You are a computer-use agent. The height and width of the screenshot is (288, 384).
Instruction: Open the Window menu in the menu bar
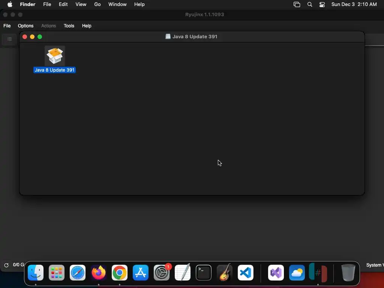coord(117,4)
